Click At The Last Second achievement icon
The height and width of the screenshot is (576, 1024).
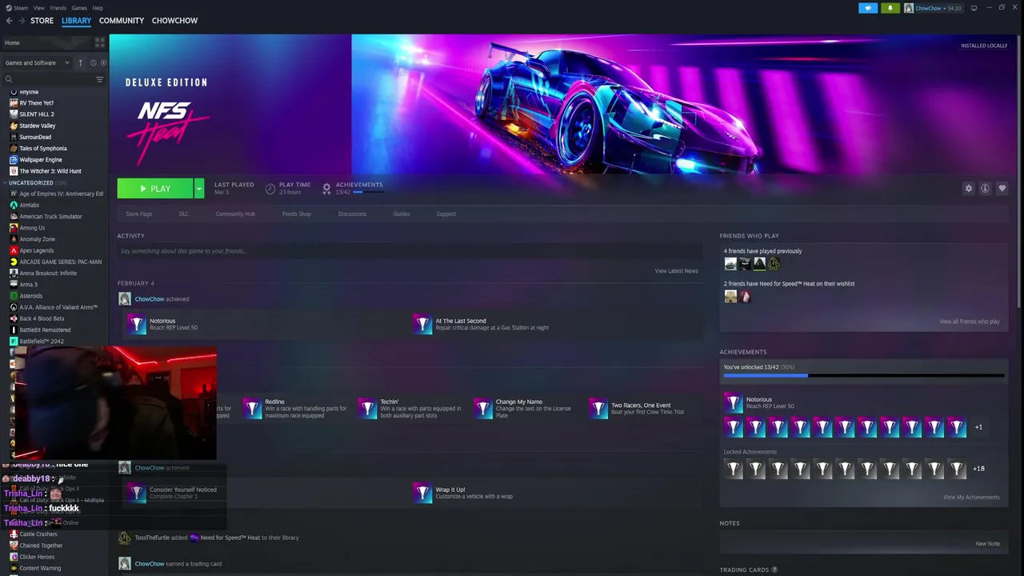(x=422, y=324)
